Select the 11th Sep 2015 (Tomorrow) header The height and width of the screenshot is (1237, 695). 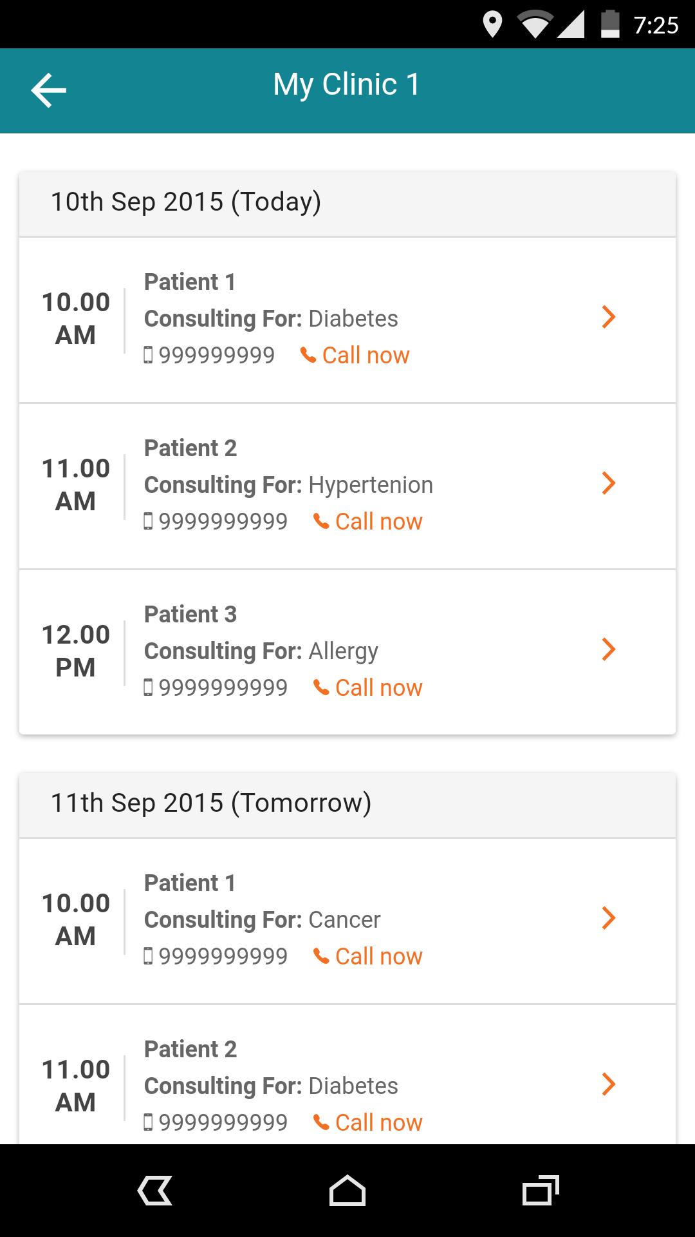211,803
